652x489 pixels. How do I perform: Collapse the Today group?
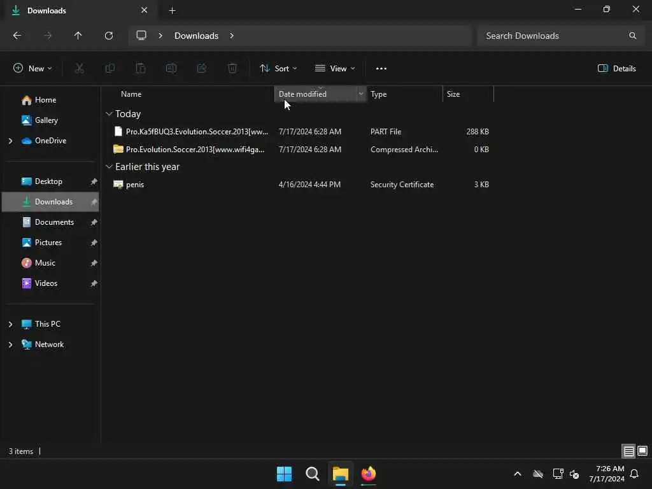tap(109, 114)
